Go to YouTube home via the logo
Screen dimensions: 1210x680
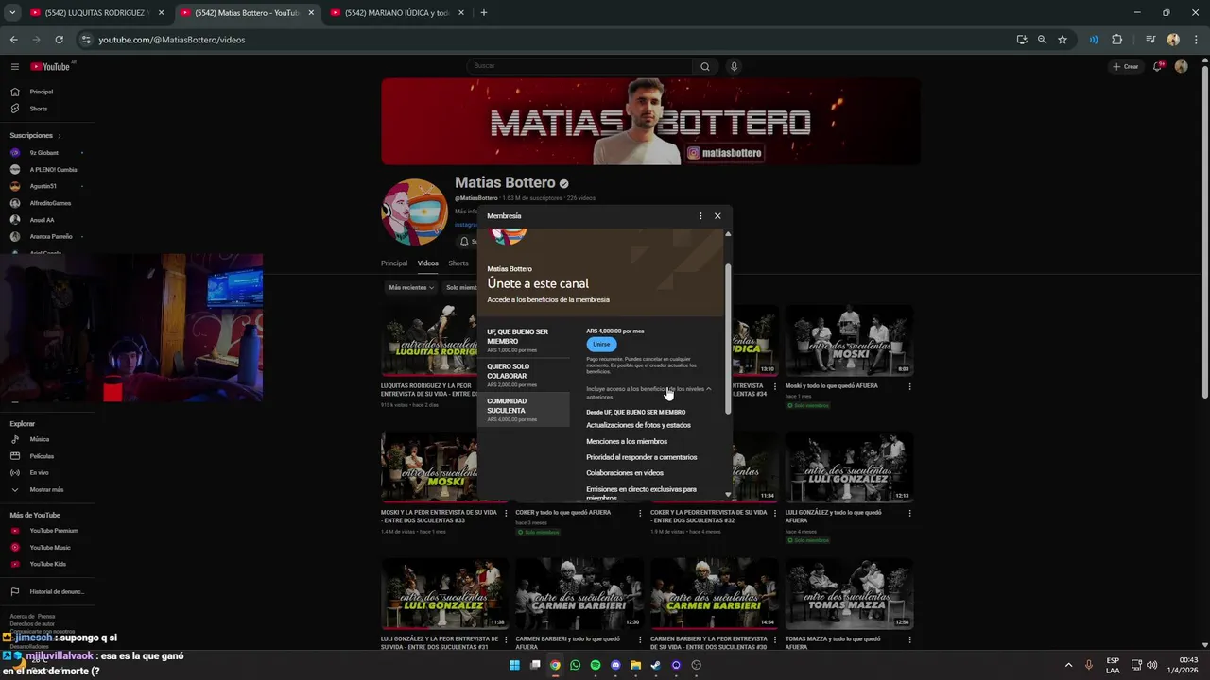[52, 66]
